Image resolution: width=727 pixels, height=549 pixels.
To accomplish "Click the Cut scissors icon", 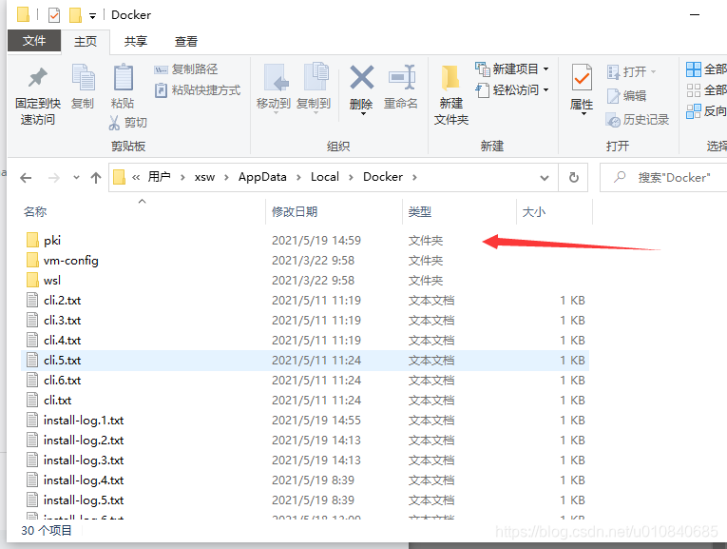I will click(114, 123).
